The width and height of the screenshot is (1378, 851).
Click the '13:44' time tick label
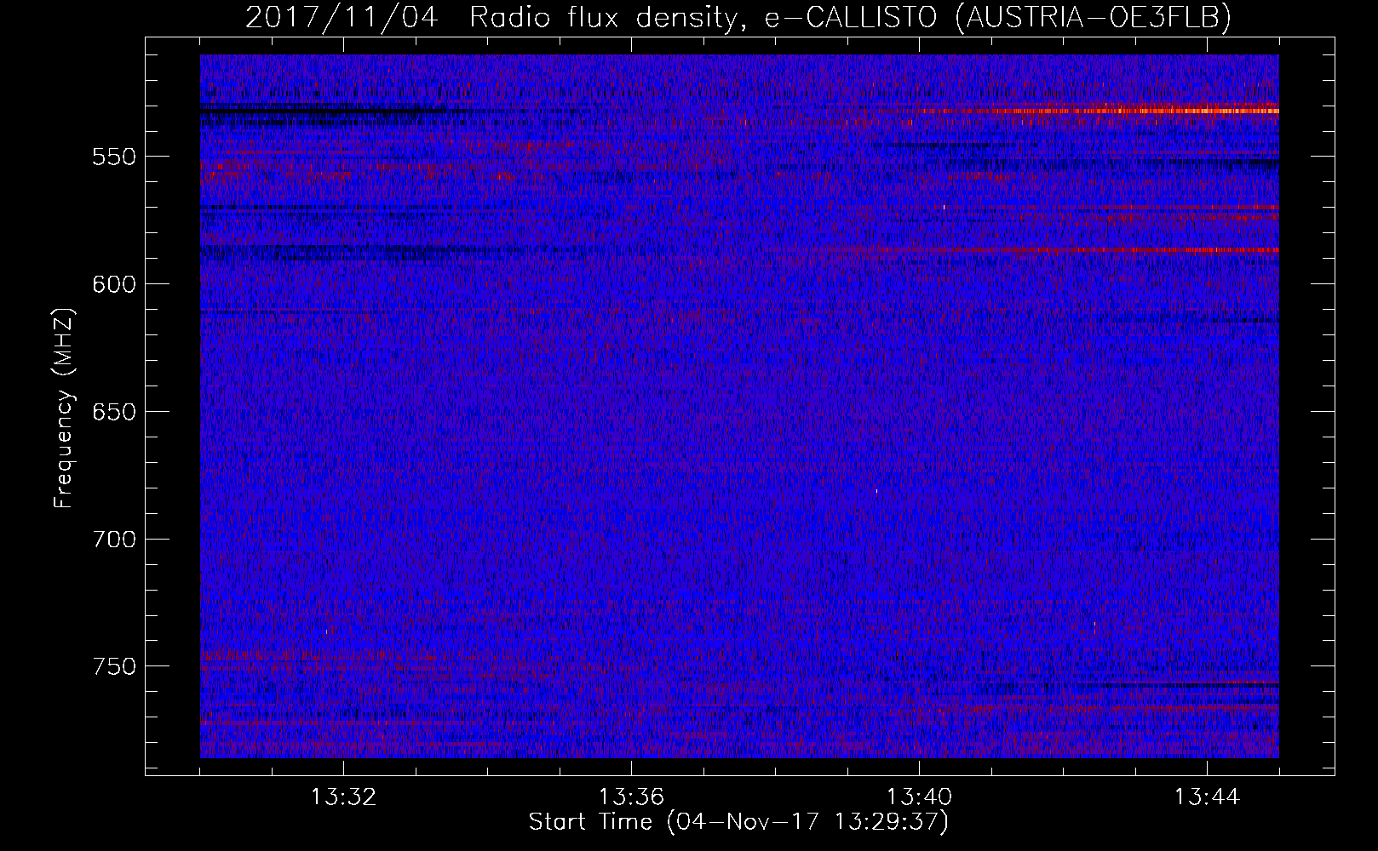[x=1207, y=797]
